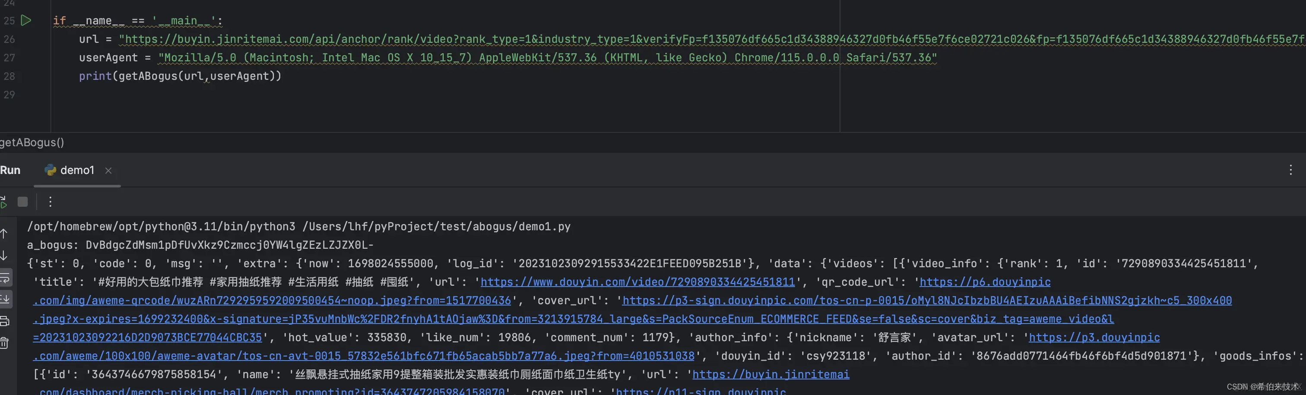This screenshot has height=395, width=1306.
Task: Toggle soft-wrap in console output
Action: [x=5, y=278]
